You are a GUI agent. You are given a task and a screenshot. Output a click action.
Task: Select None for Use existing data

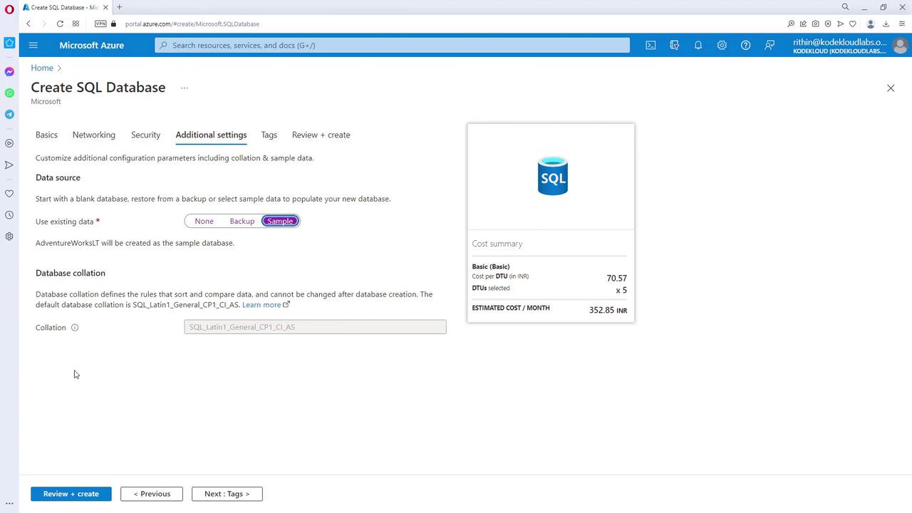(x=204, y=221)
